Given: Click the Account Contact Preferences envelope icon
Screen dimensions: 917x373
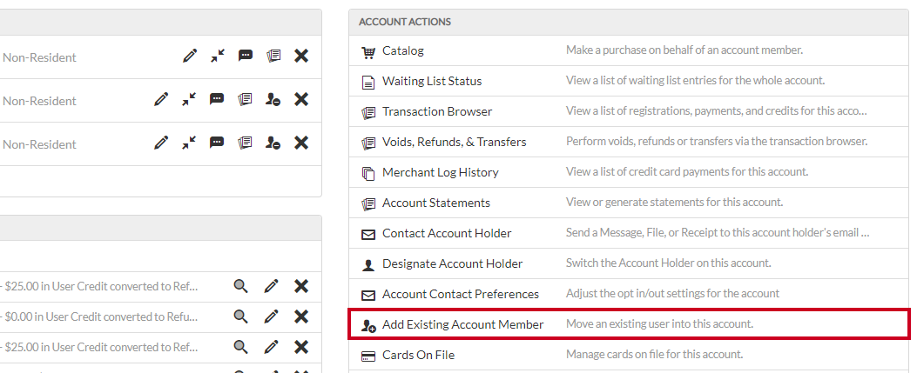Looking at the screenshot, I should click(x=367, y=296).
